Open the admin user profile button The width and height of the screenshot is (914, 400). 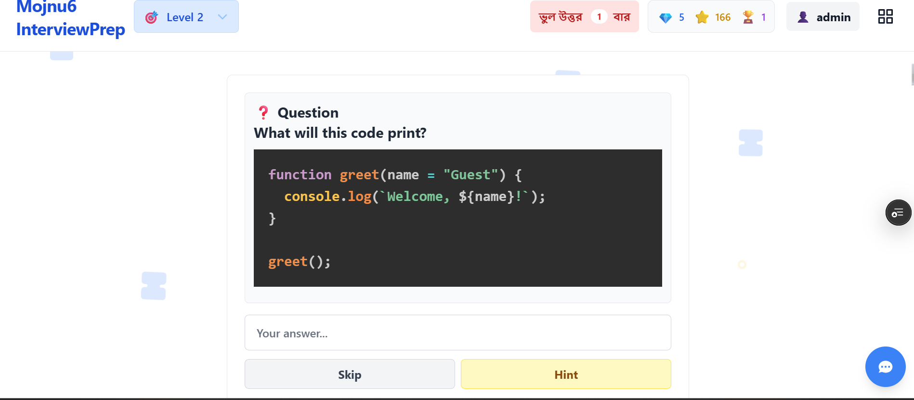point(823,17)
